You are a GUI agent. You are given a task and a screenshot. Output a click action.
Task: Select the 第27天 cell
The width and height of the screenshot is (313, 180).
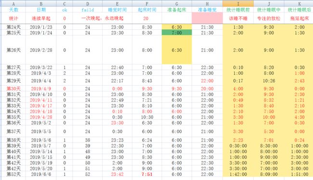[13, 67]
